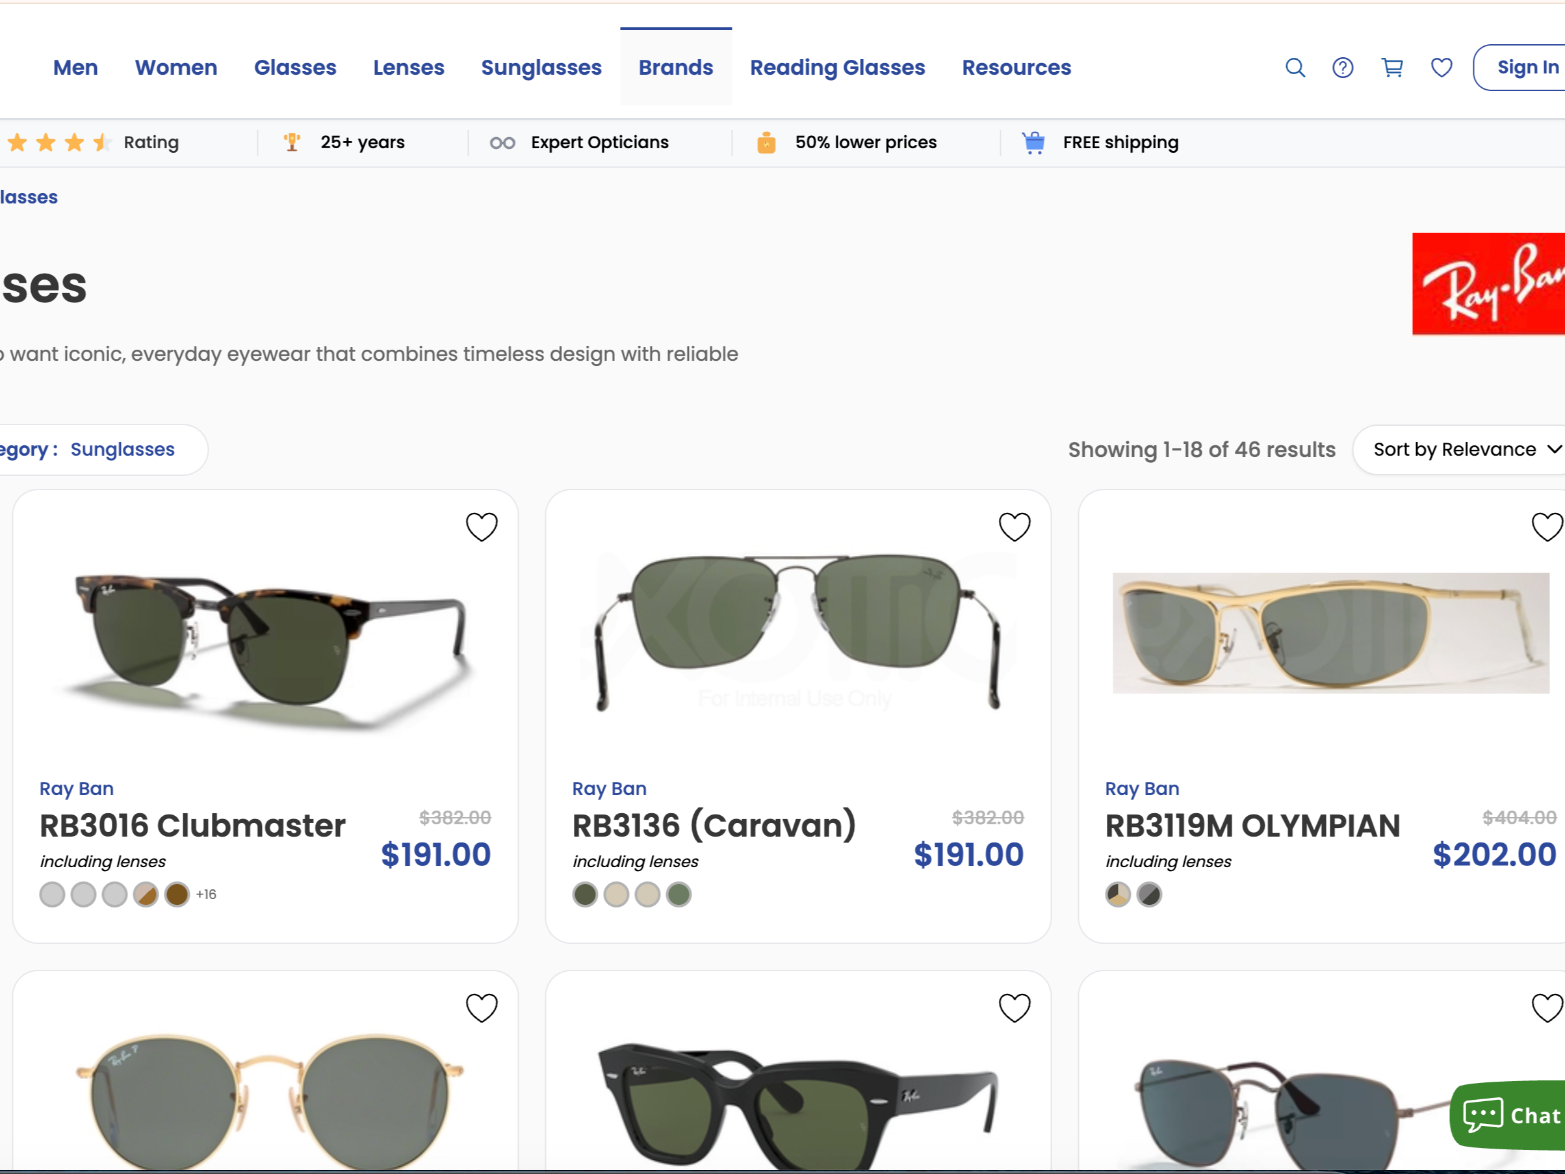Image resolution: width=1565 pixels, height=1174 pixels.
Task: Show the +16 more Clubmaster colors
Action: tap(206, 894)
